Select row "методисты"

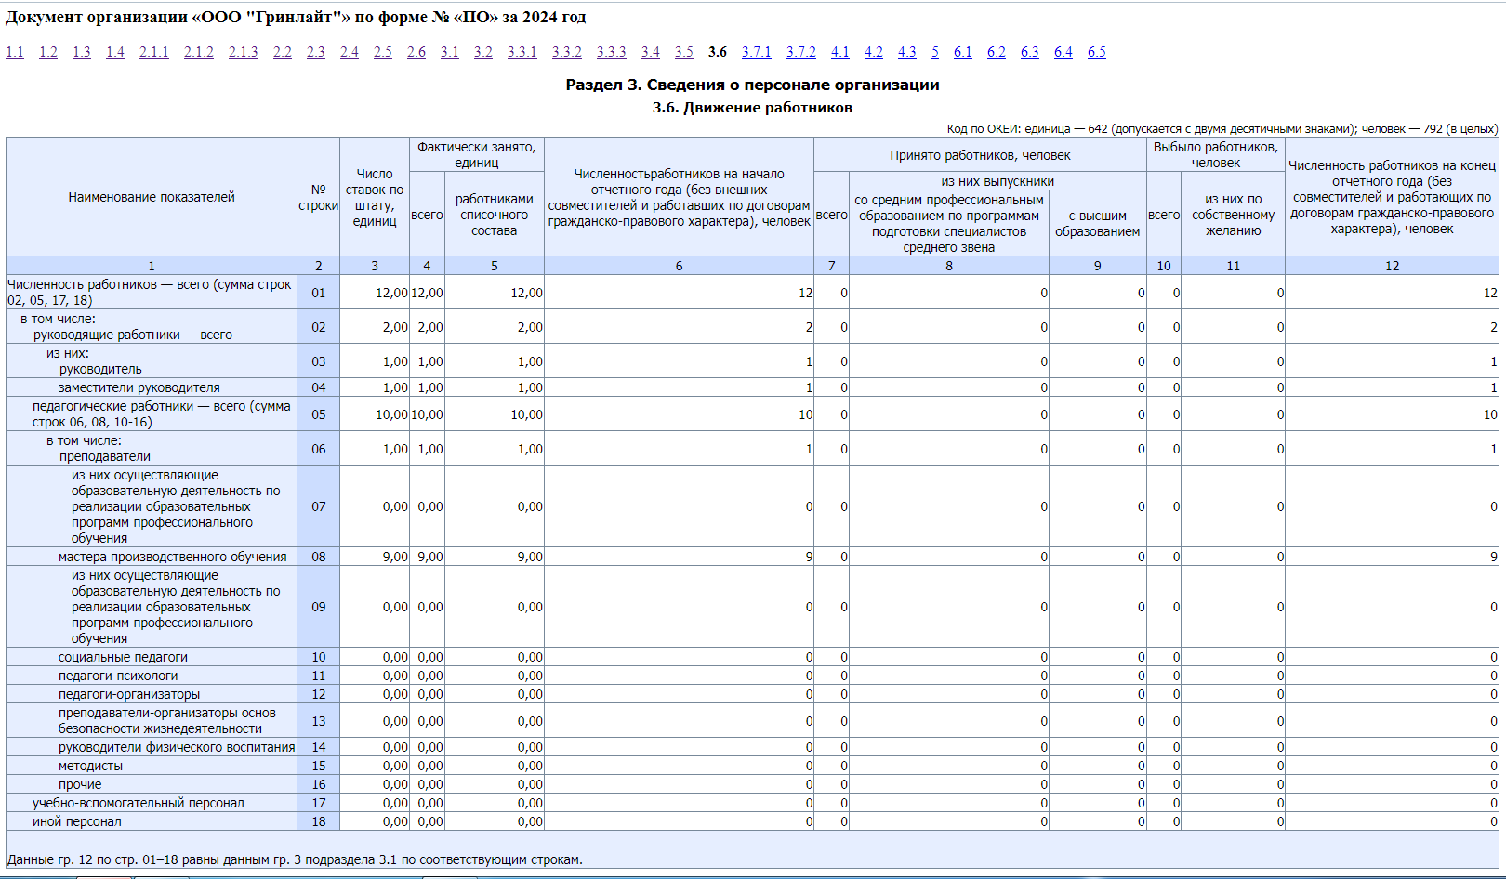pos(752,766)
